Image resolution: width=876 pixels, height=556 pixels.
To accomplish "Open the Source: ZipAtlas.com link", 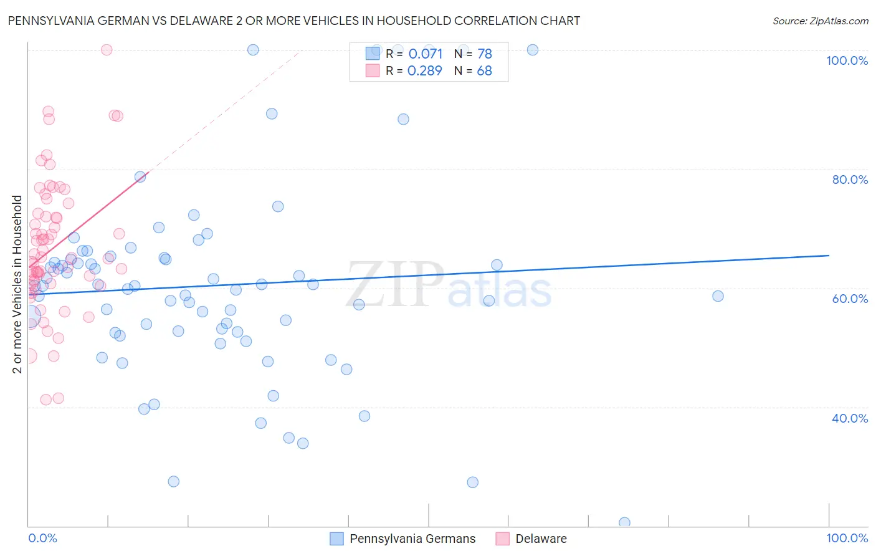I will pyautogui.click(x=821, y=21).
